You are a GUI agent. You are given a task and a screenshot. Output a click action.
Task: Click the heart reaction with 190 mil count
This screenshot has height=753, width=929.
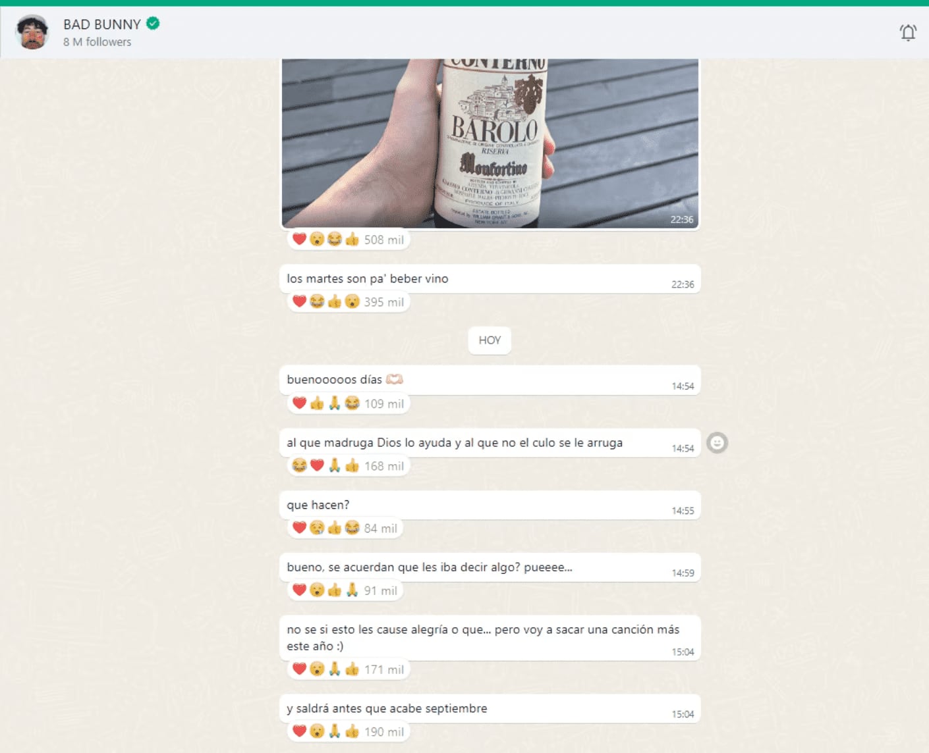click(300, 731)
